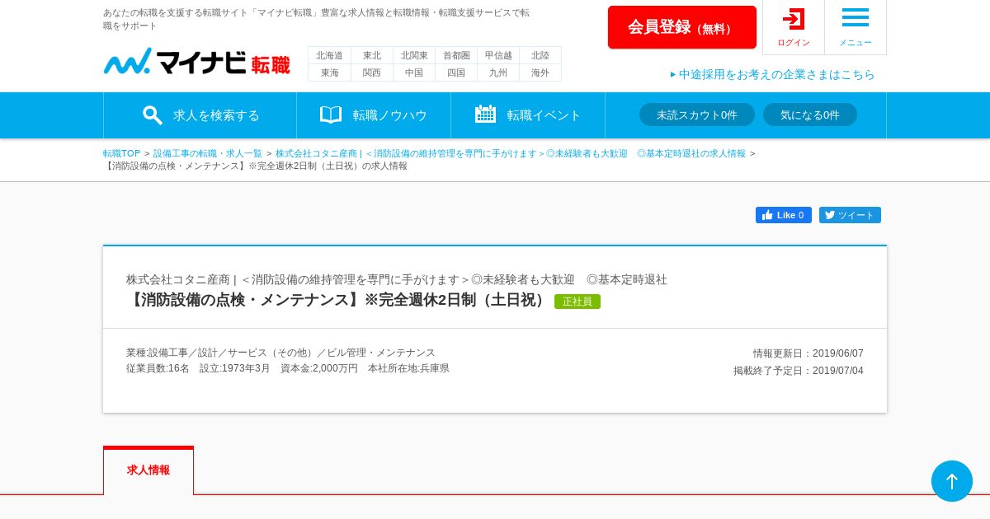Screen dimensions: 990x519
Task: Open the hamburger メニュー icon
Action: [856, 17]
